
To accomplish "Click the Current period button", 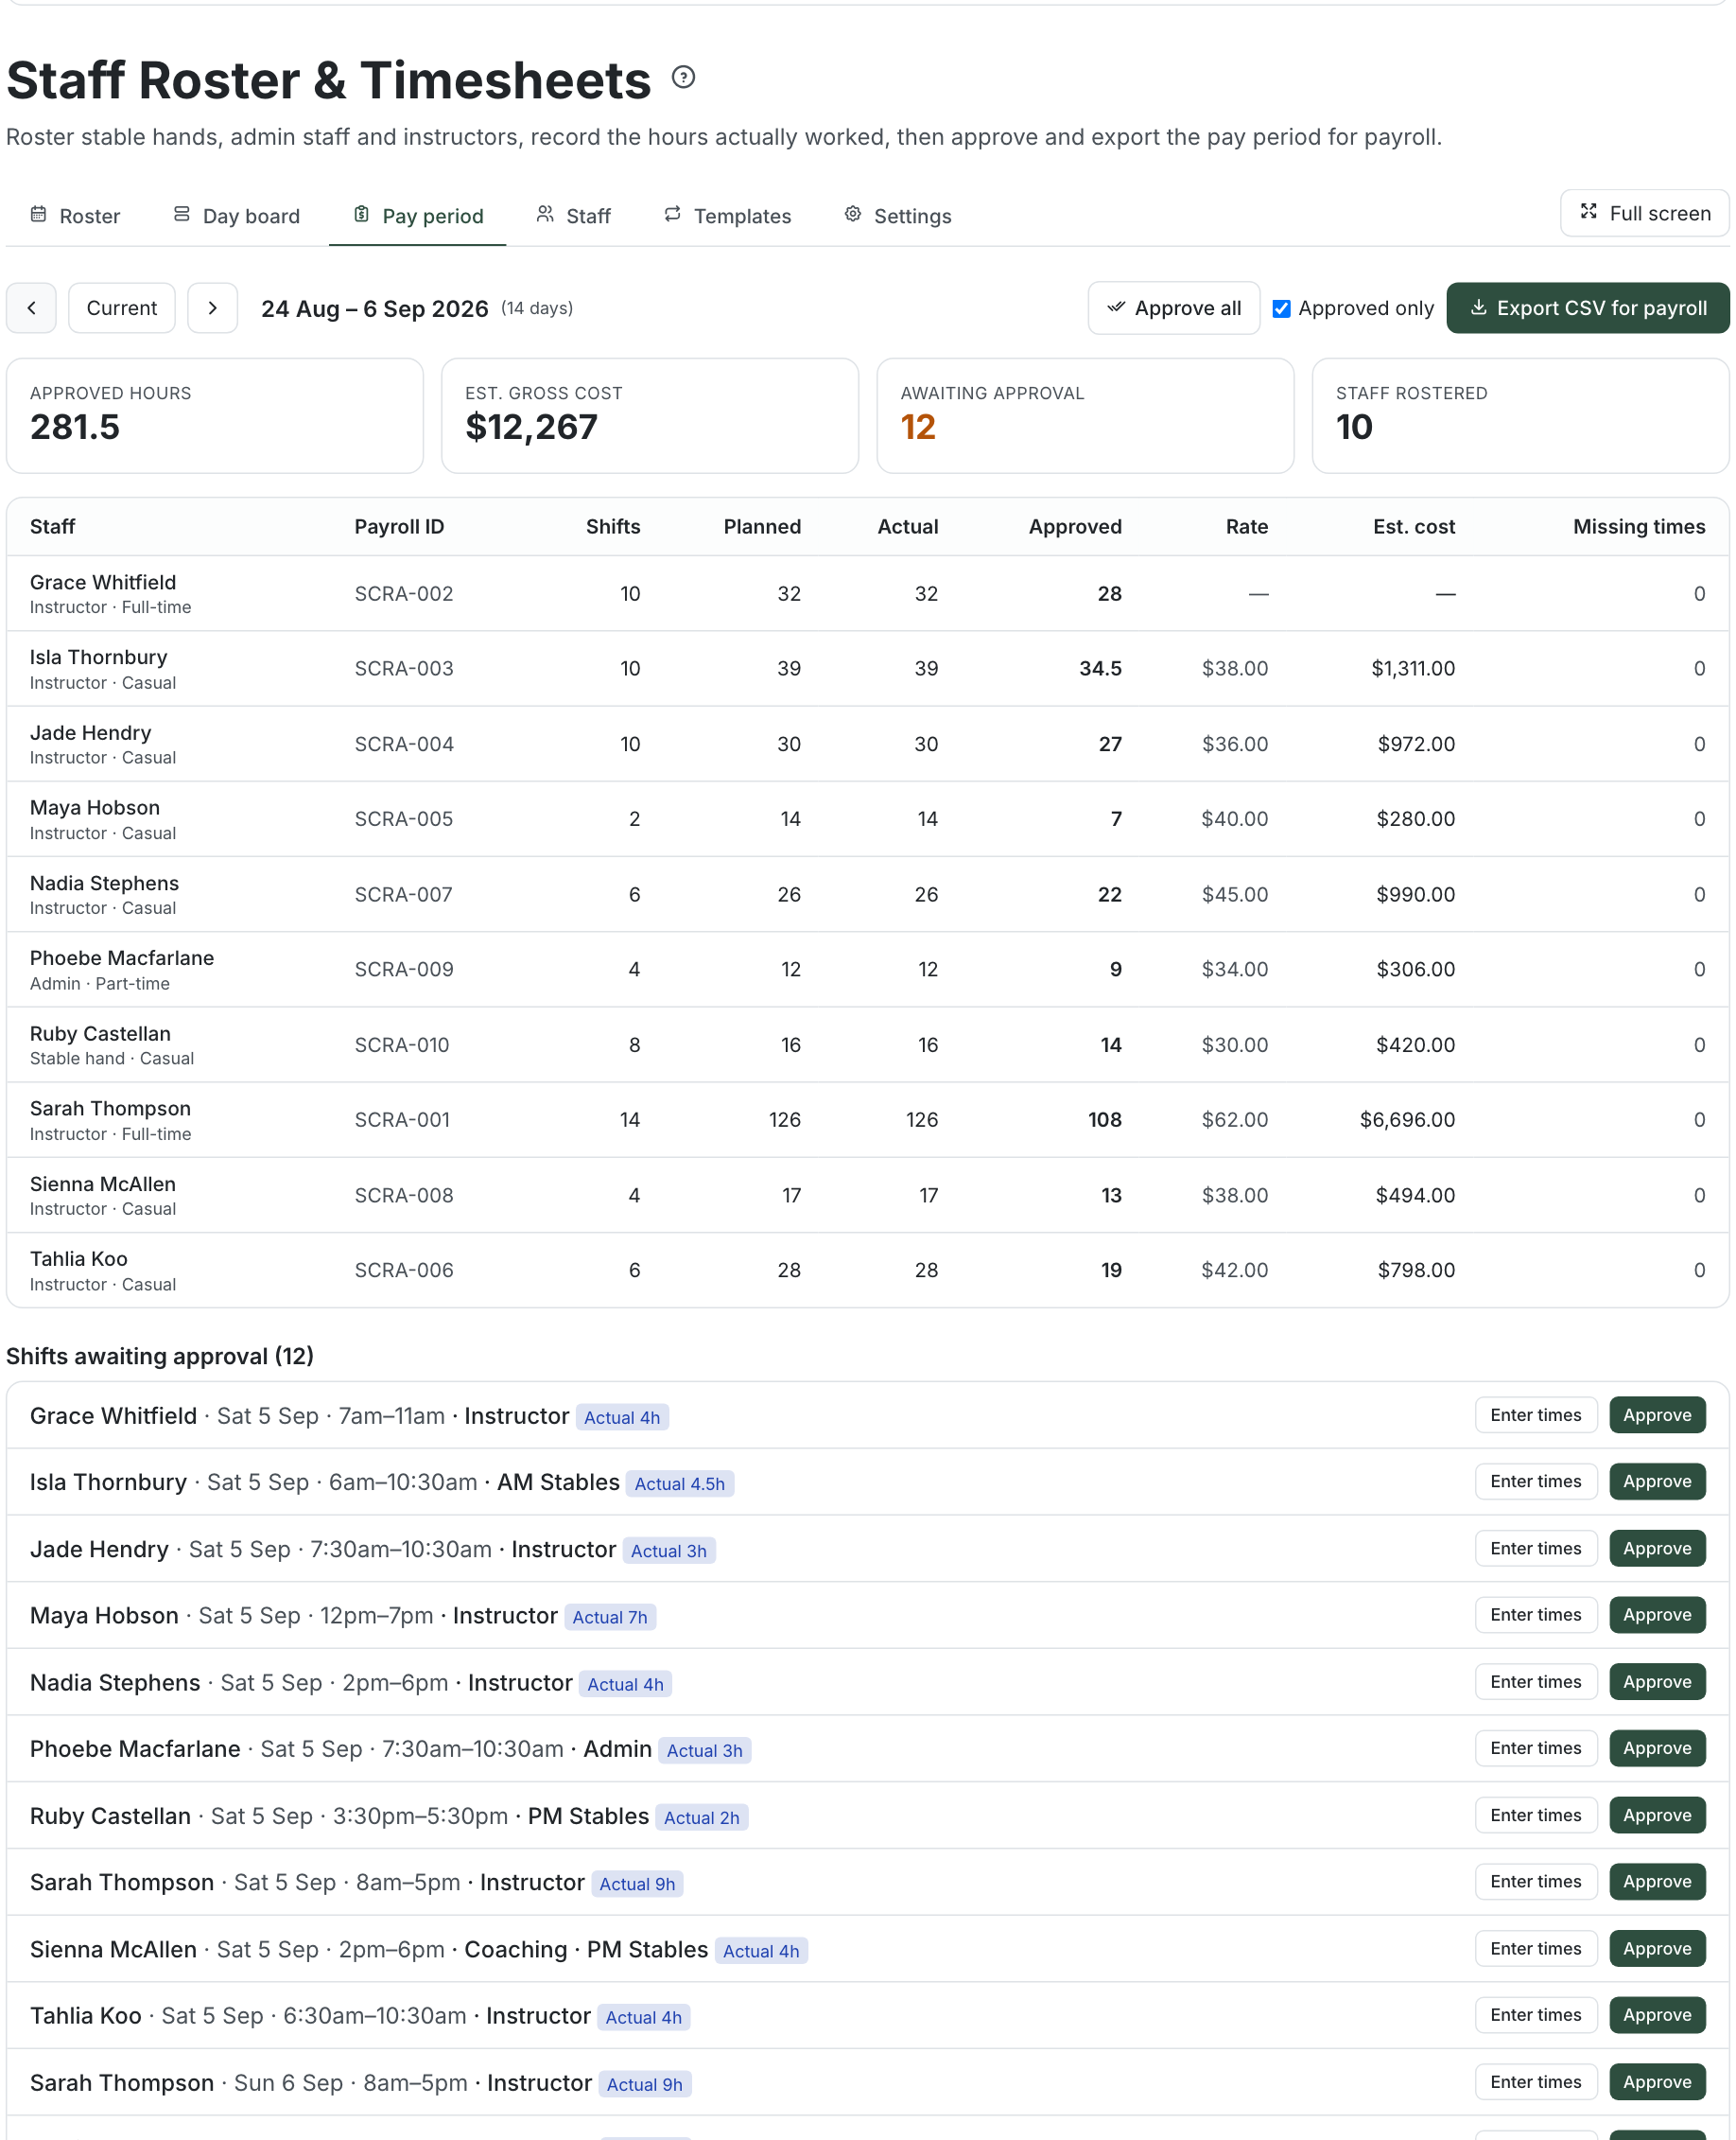I will tap(122, 308).
